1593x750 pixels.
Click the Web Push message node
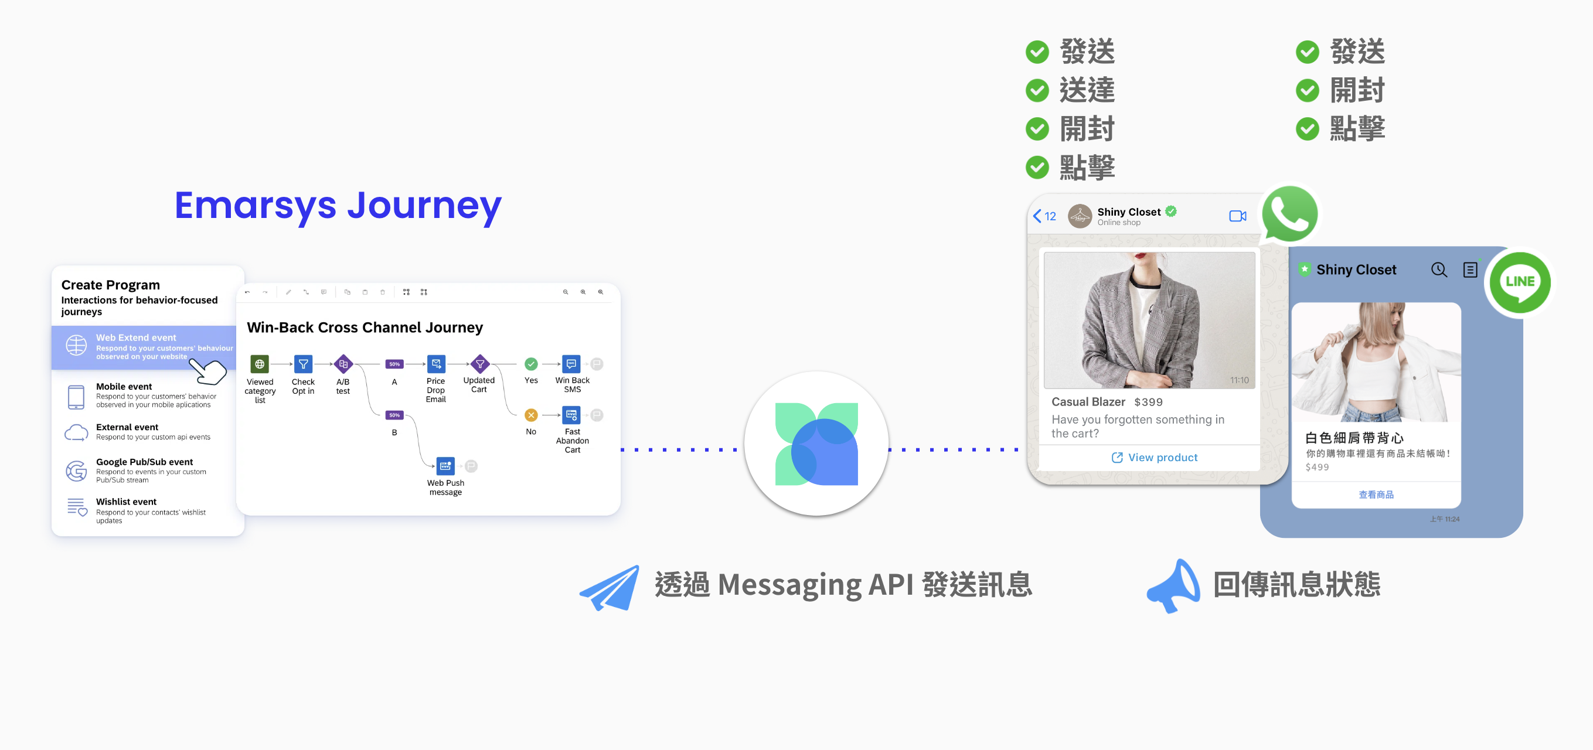445,466
